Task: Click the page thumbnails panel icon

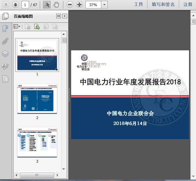Action: tap(6, 16)
